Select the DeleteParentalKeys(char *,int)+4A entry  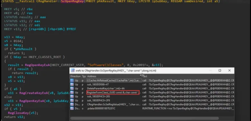[106, 88]
